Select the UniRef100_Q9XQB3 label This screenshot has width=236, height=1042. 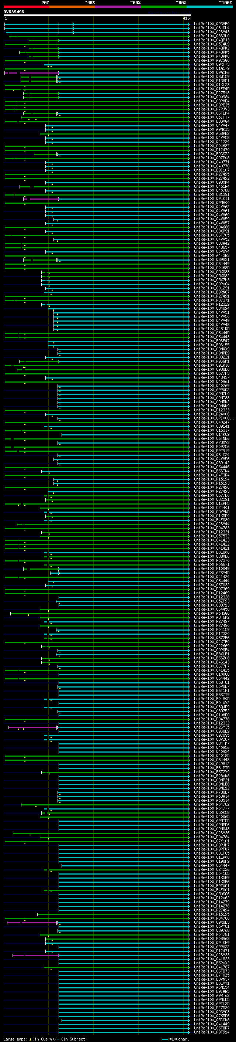212,922
